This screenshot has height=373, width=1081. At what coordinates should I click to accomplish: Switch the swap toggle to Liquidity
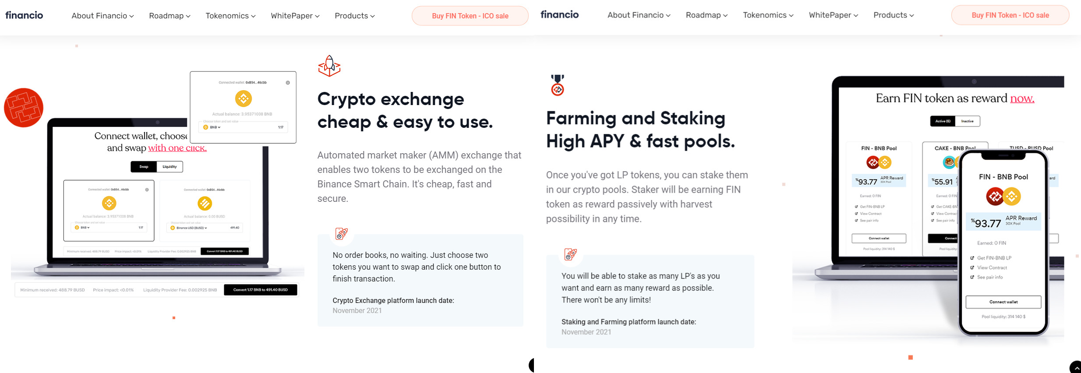click(170, 167)
